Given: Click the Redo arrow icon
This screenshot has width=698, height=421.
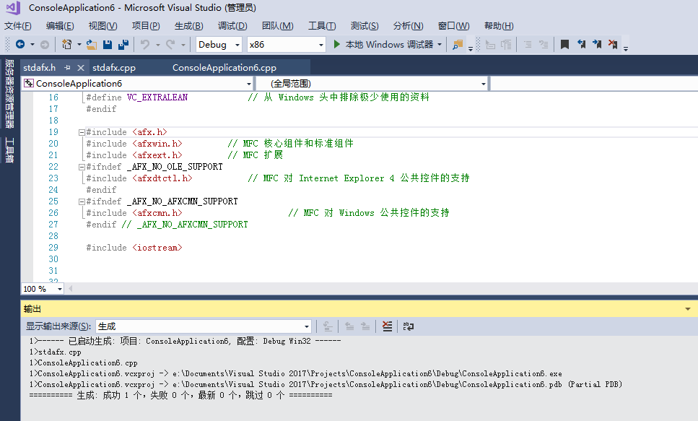Looking at the screenshot, I should pyautogui.click(x=170, y=44).
